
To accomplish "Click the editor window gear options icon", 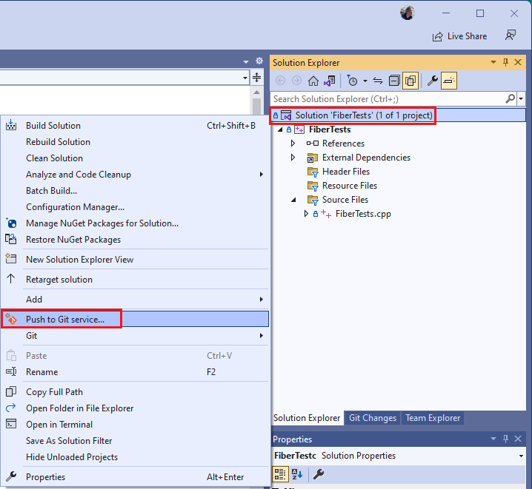I will click(259, 61).
